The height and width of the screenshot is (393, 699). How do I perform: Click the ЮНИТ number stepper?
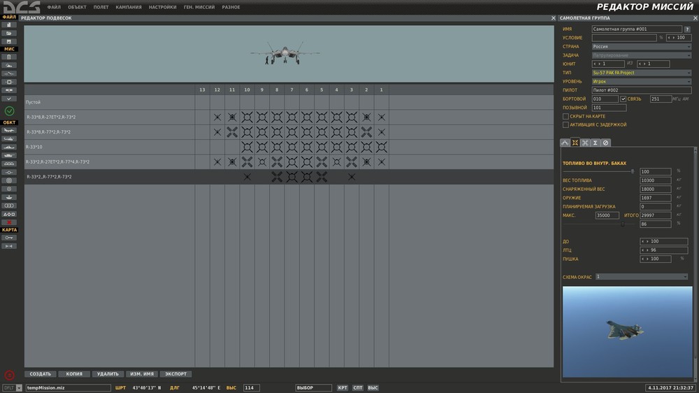(x=607, y=64)
